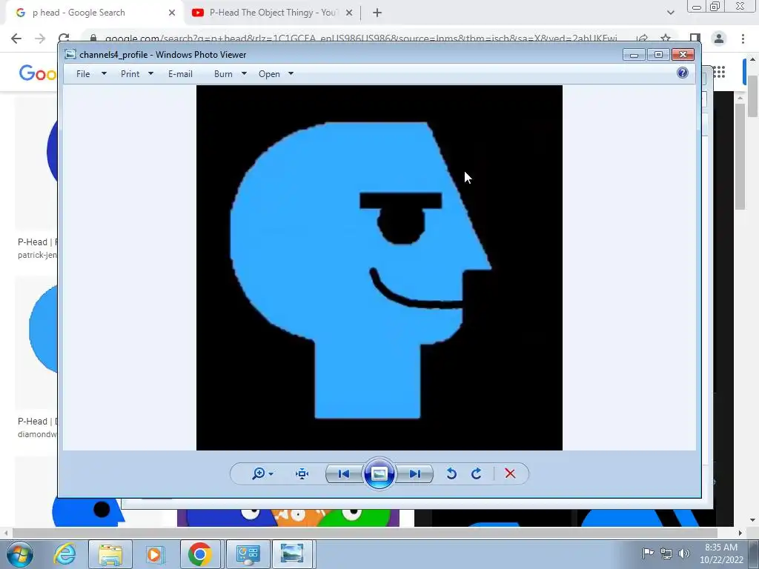Screen dimensions: 759x569
Task: Click the volume speaker icon
Action: (684, 553)
